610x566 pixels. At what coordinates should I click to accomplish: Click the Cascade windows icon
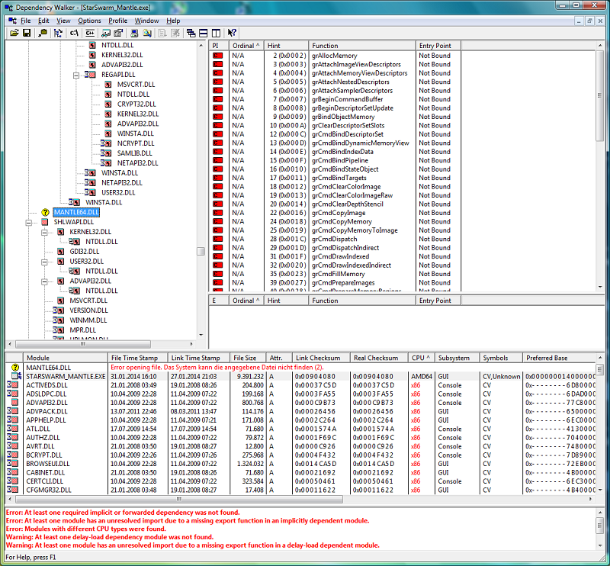click(191, 33)
